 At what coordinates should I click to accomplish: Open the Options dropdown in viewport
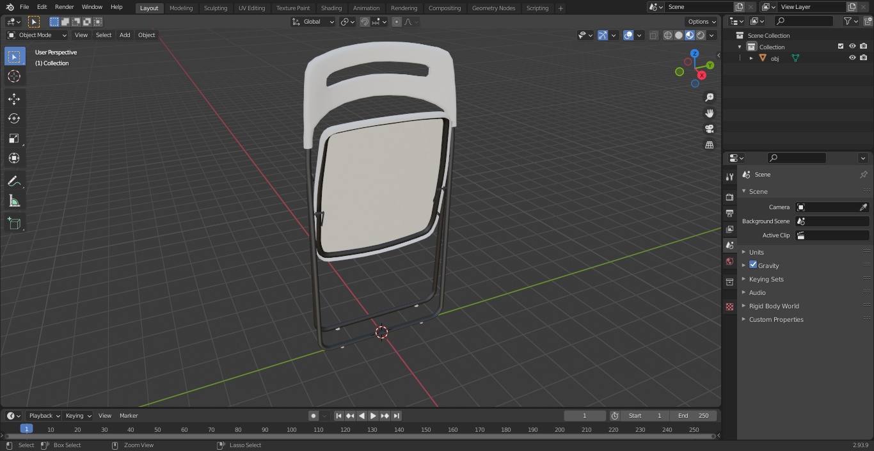pyautogui.click(x=702, y=22)
